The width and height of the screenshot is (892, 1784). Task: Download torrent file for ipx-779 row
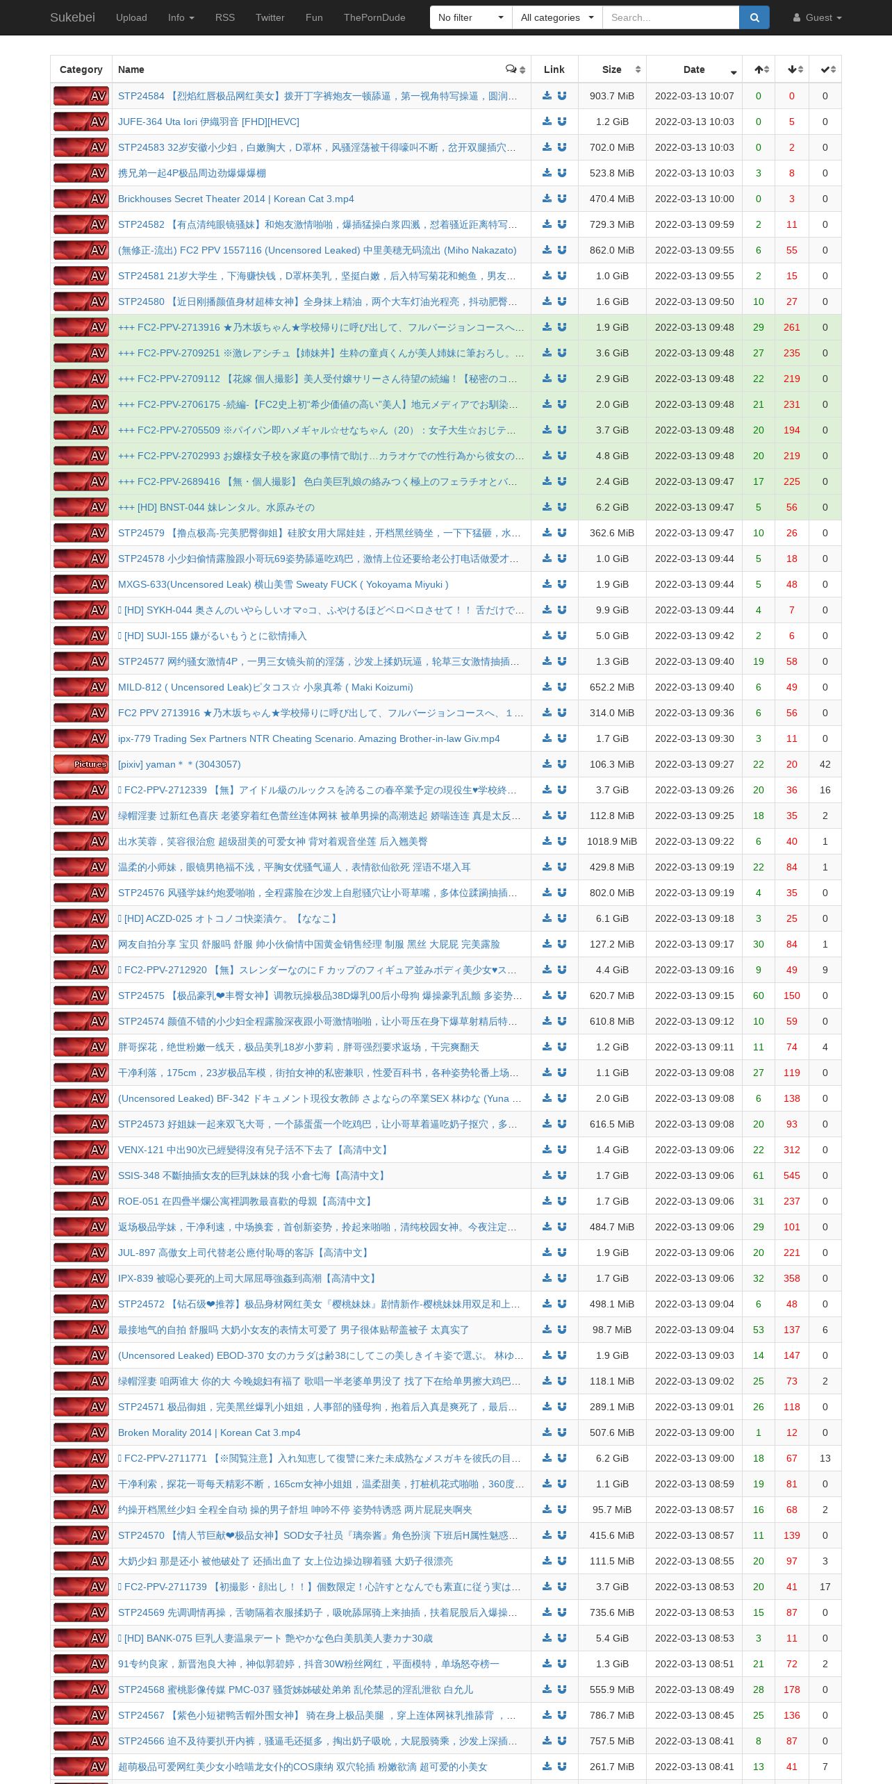tap(547, 738)
